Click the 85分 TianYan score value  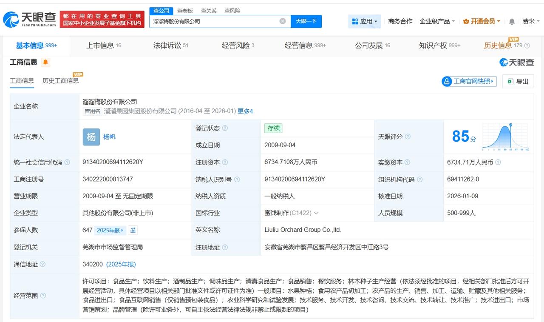pos(464,137)
